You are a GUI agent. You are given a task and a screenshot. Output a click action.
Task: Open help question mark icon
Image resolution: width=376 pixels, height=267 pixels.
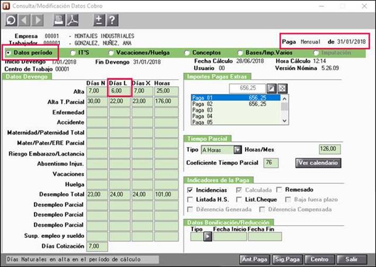click(112, 20)
